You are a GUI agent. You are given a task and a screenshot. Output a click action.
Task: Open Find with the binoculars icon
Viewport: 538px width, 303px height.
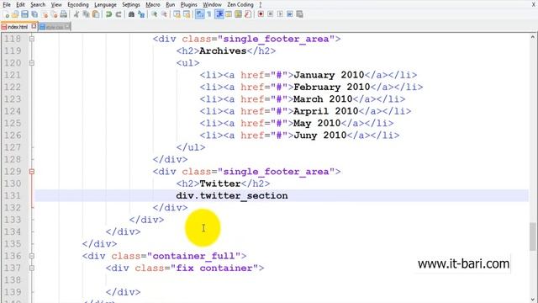tap(131, 14)
